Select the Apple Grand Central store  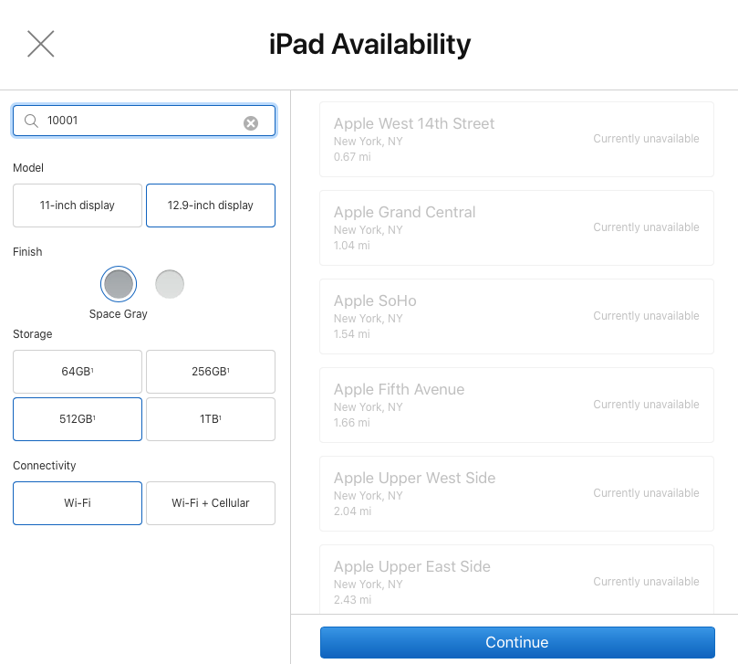pos(516,227)
